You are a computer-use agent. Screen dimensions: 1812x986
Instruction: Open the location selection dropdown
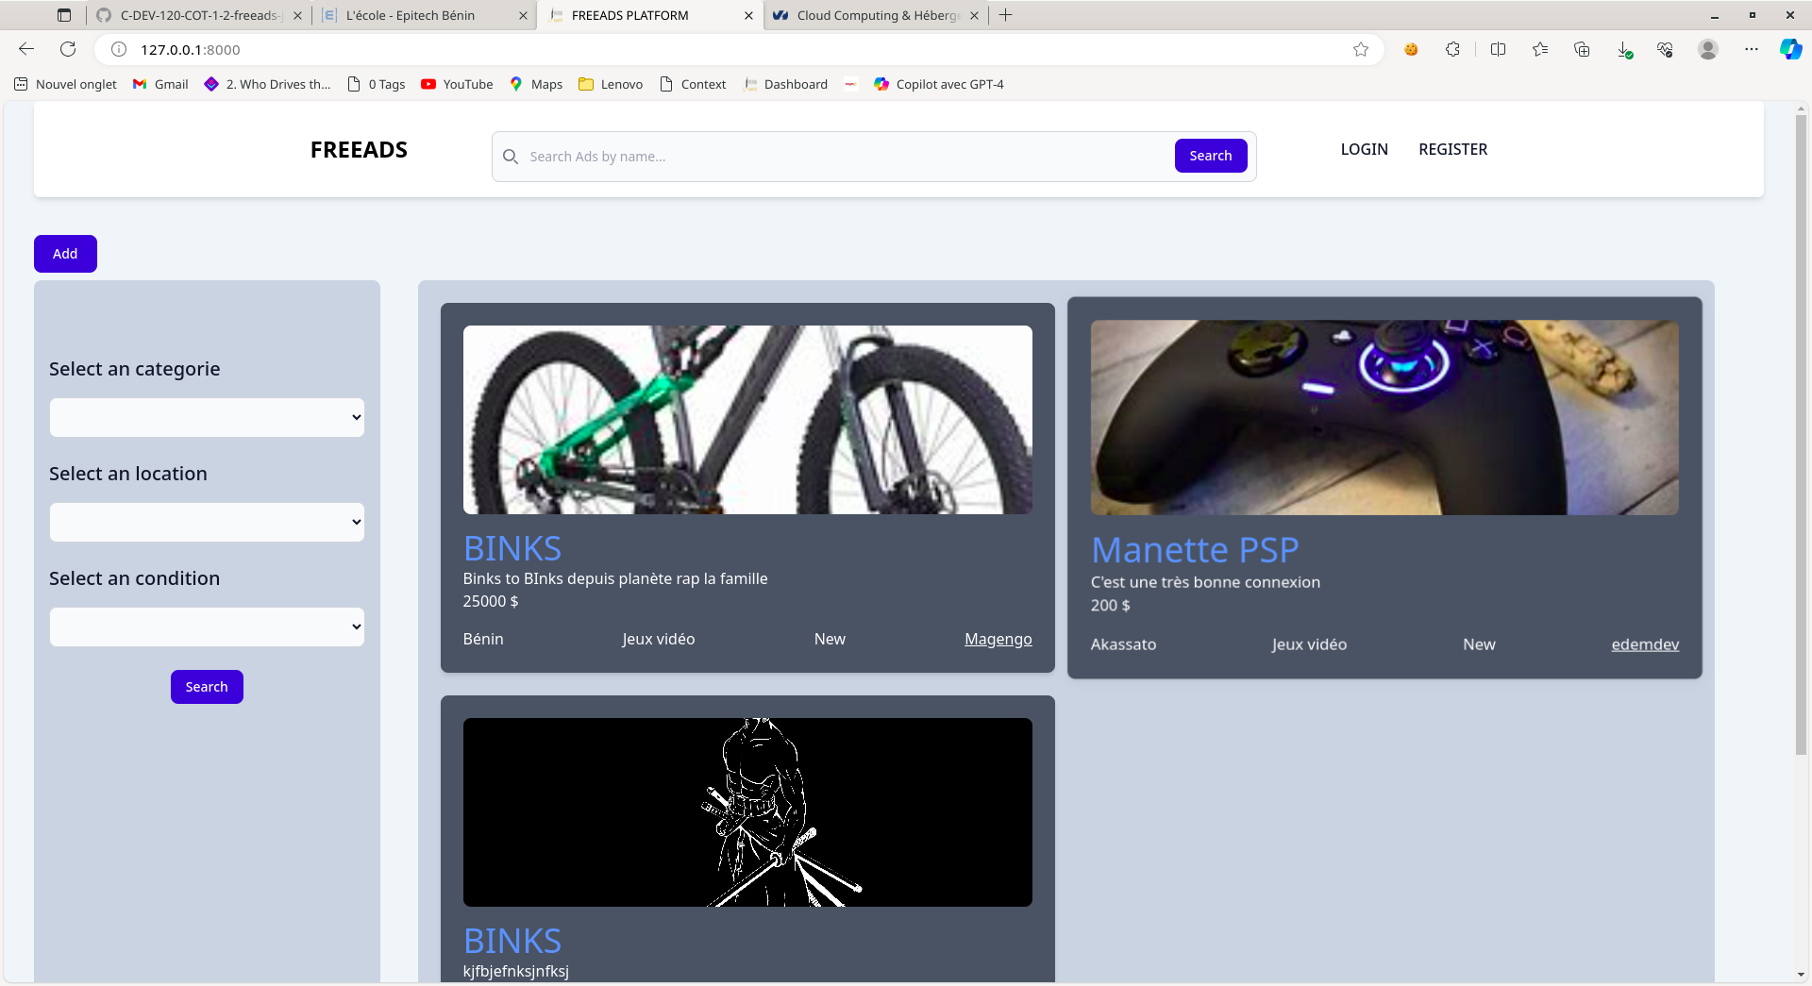coord(207,522)
